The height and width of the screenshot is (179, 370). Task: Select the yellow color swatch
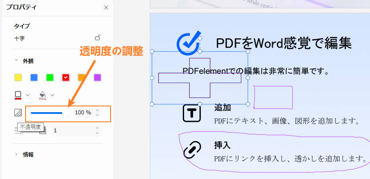tap(18, 77)
